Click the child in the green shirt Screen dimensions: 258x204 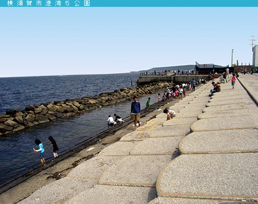pos(148,103)
